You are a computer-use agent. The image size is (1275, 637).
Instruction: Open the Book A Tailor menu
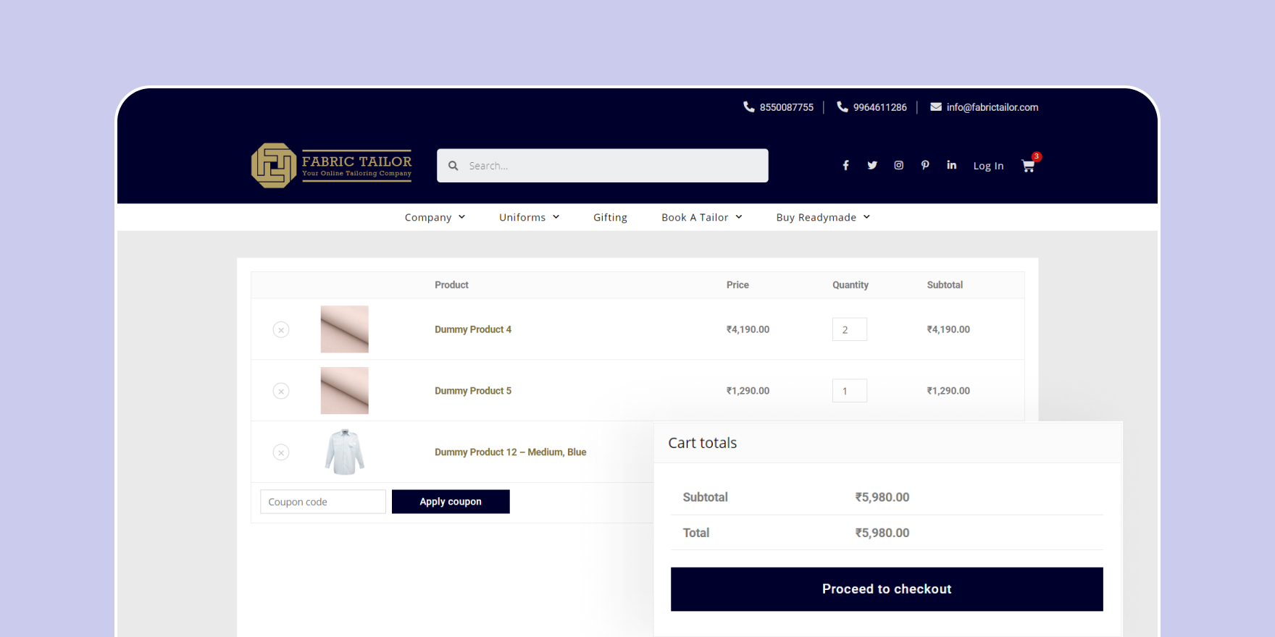click(x=701, y=217)
